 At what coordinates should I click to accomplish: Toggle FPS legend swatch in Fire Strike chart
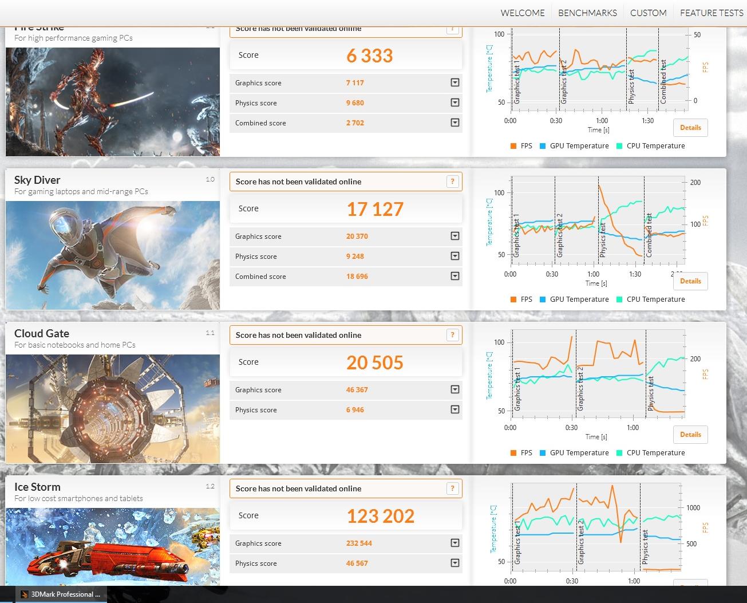click(x=513, y=146)
